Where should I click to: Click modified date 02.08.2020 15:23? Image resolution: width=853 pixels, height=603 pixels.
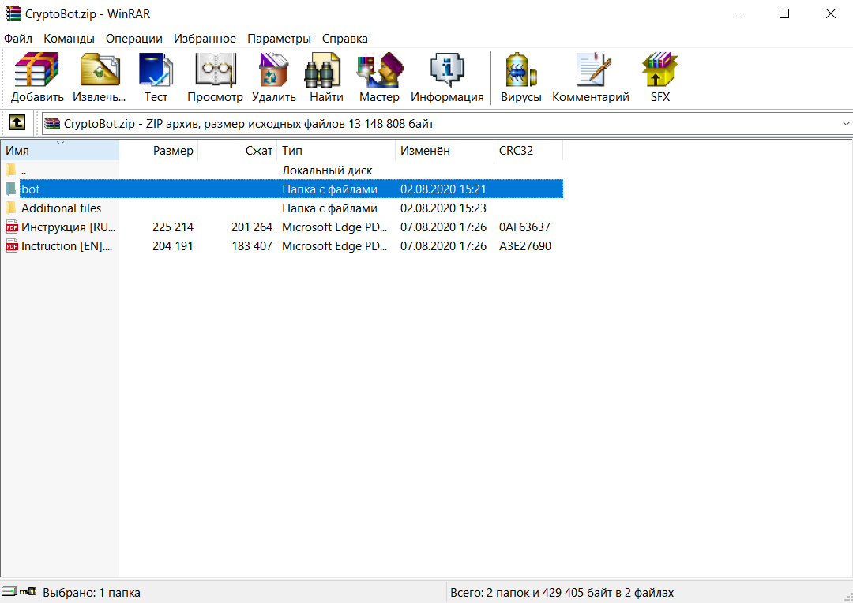pyautogui.click(x=443, y=208)
